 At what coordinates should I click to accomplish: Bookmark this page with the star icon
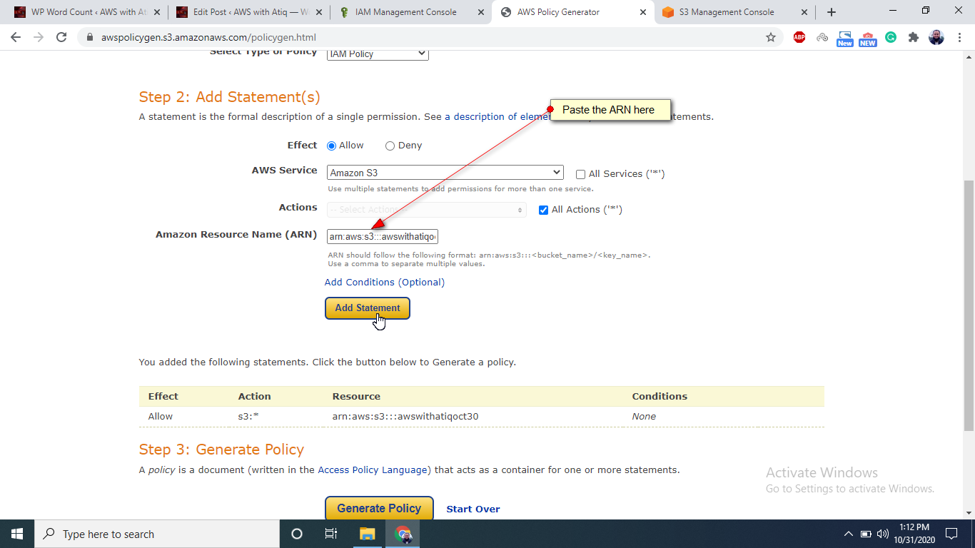point(772,37)
